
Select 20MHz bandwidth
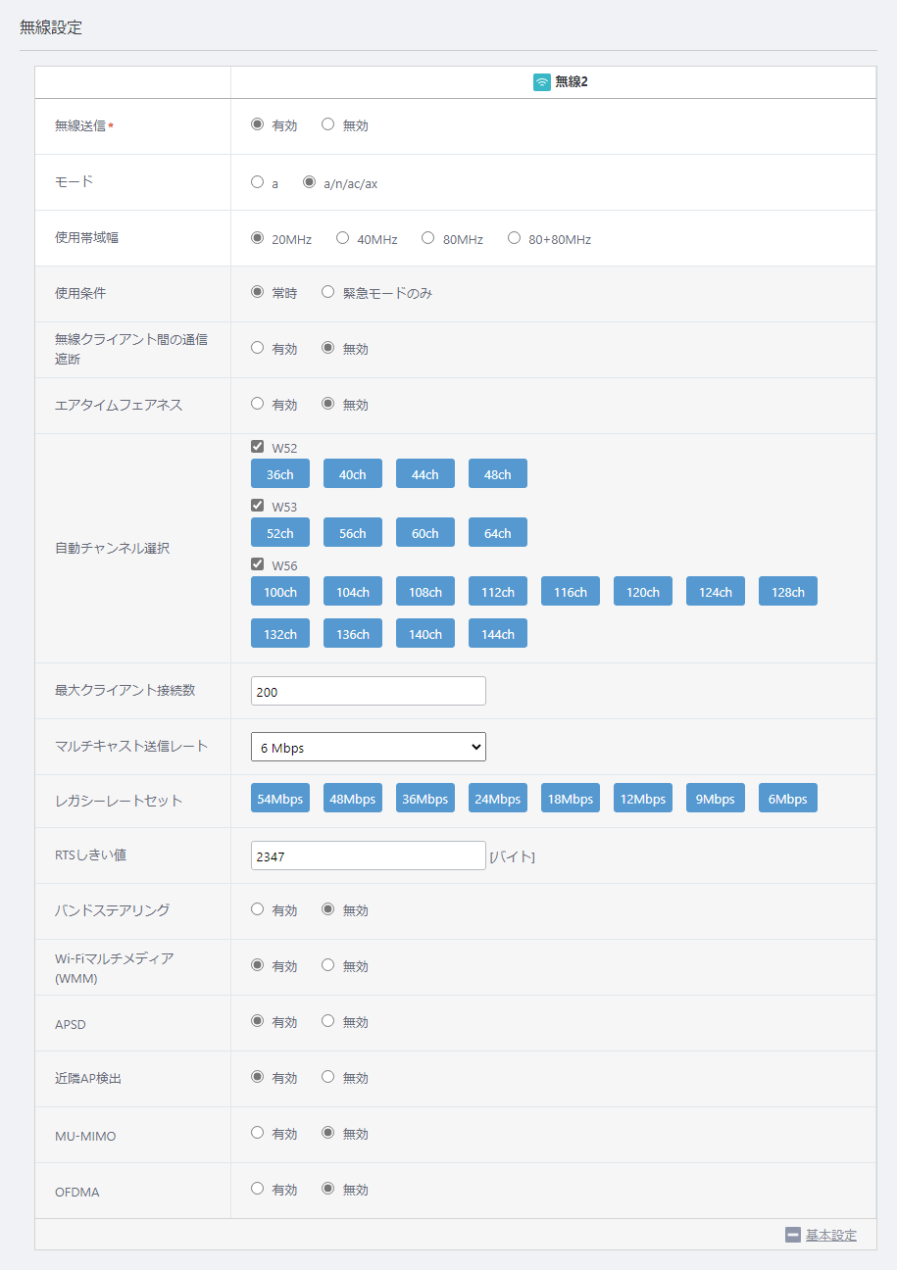click(x=258, y=237)
